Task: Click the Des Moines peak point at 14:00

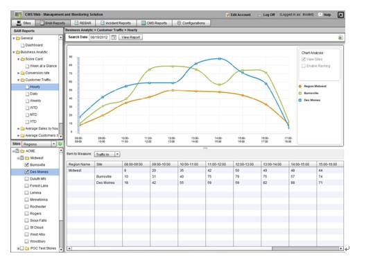Action: pyautogui.click(x=219, y=58)
